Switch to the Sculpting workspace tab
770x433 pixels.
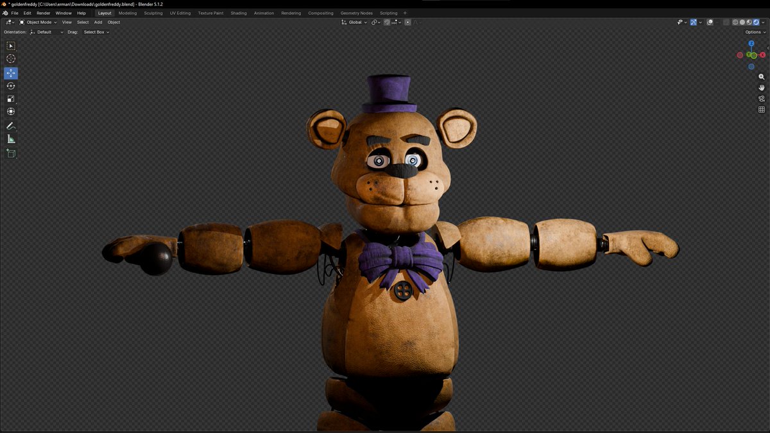pos(153,13)
